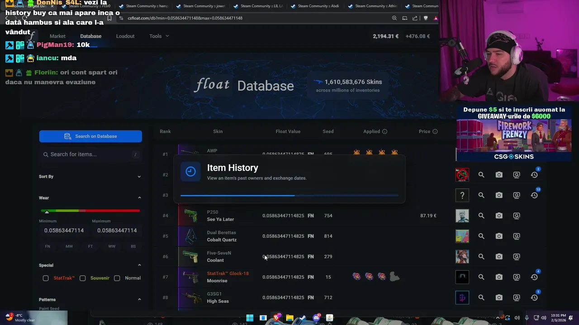The height and width of the screenshot is (325, 579).
Task: Click magnifier icon for Five-SeveN Coolant row
Action: click(481, 256)
